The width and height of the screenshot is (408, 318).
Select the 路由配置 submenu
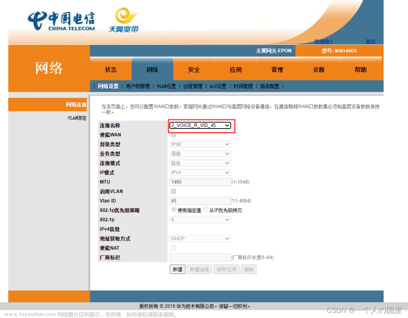click(270, 86)
